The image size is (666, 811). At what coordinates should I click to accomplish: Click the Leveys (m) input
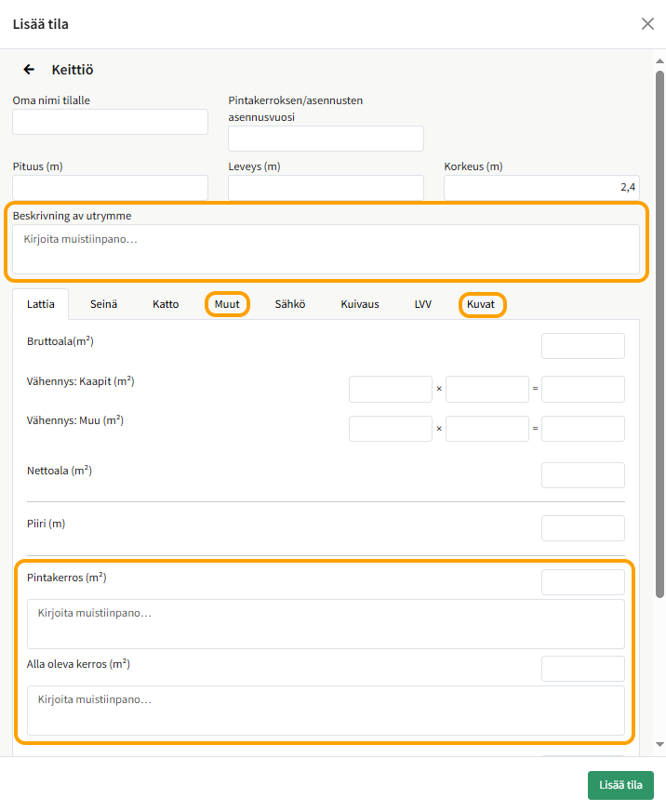point(326,187)
